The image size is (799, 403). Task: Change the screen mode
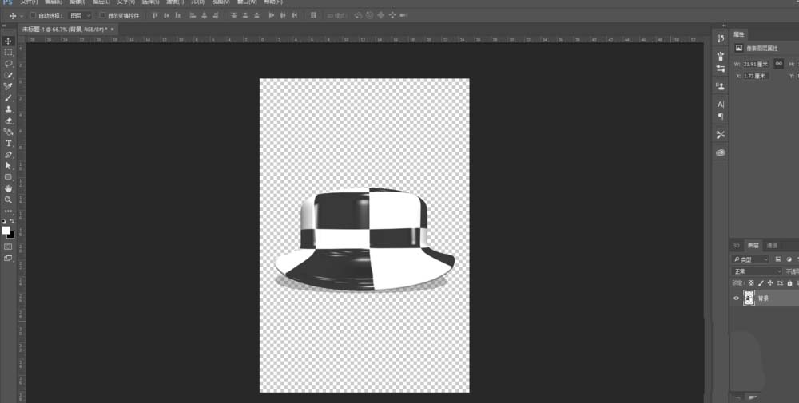tap(8, 258)
